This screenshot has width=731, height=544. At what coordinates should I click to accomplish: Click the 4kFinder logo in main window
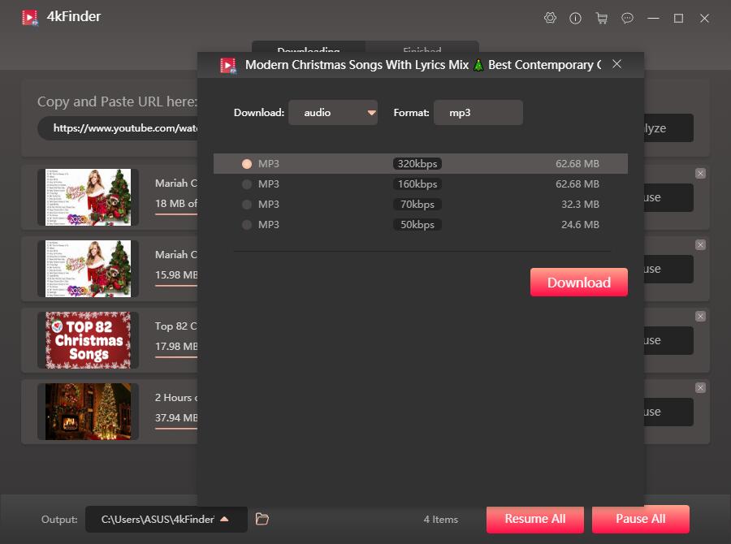[30, 18]
